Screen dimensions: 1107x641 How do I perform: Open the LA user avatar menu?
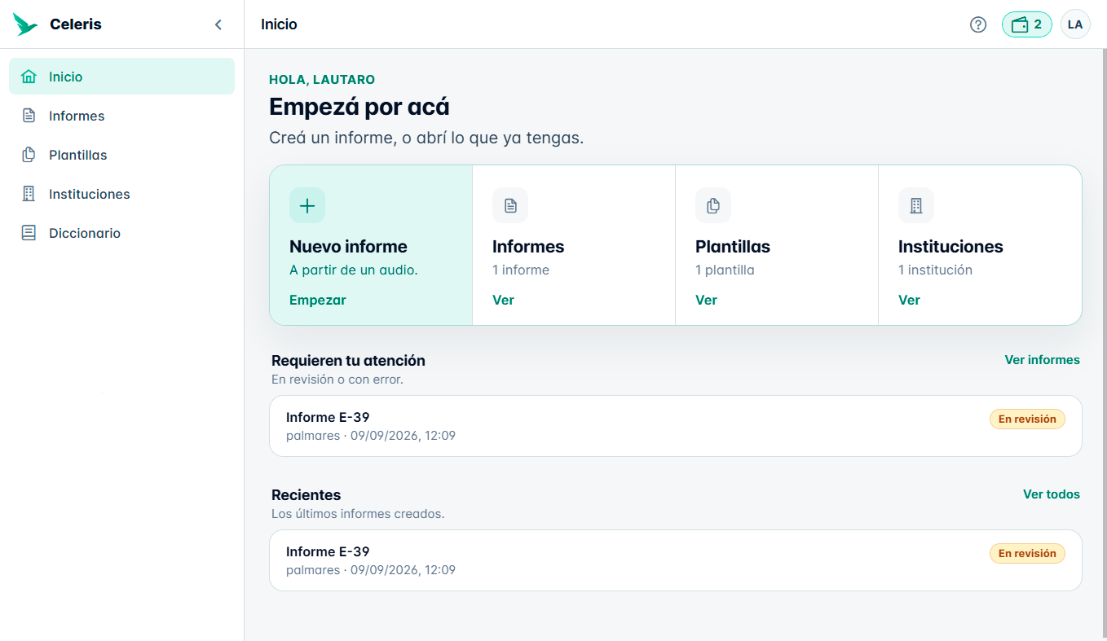(1075, 24)
